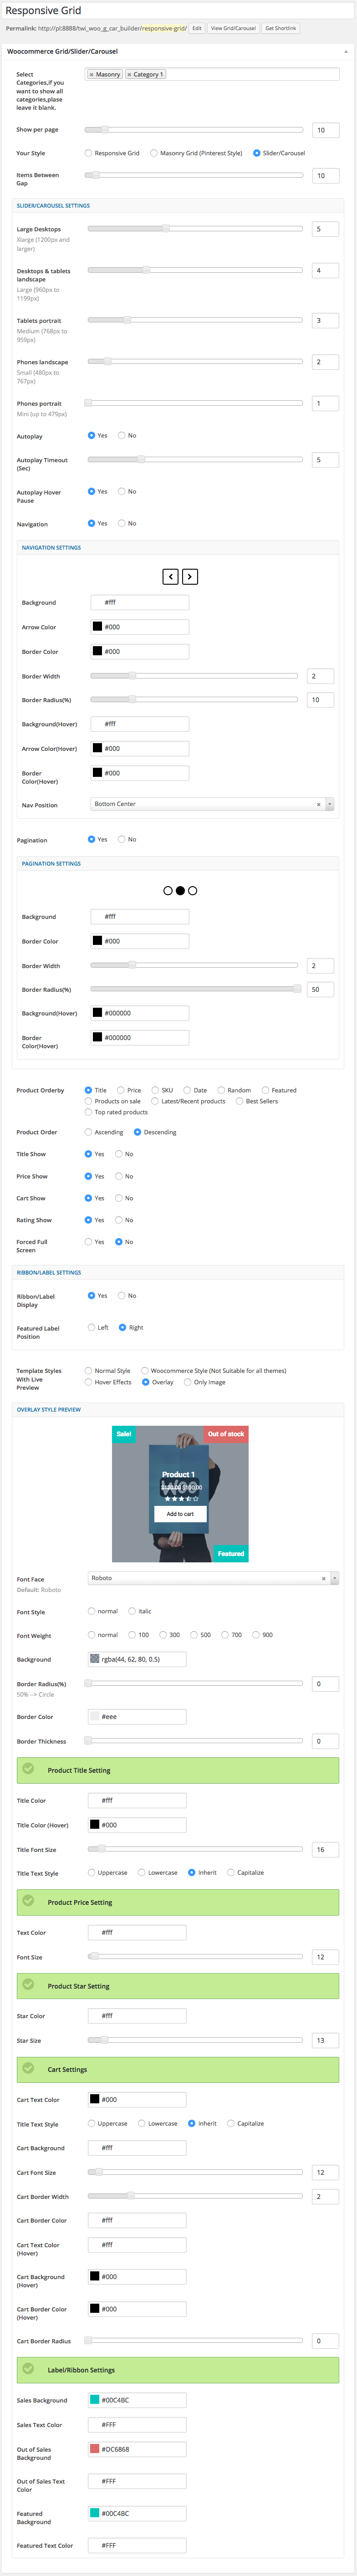Select Slider/Carousel style
This screenshot has width=357, height=2576.
(257, 153)
